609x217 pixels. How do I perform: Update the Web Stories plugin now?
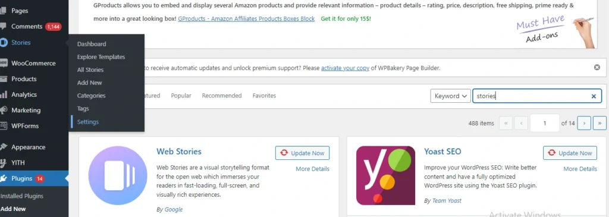coord(302,153)
